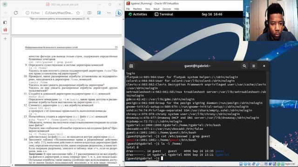Click 'chmod 000 dir1' command in the PDF
298x167 pixels.
pos(40,108)
